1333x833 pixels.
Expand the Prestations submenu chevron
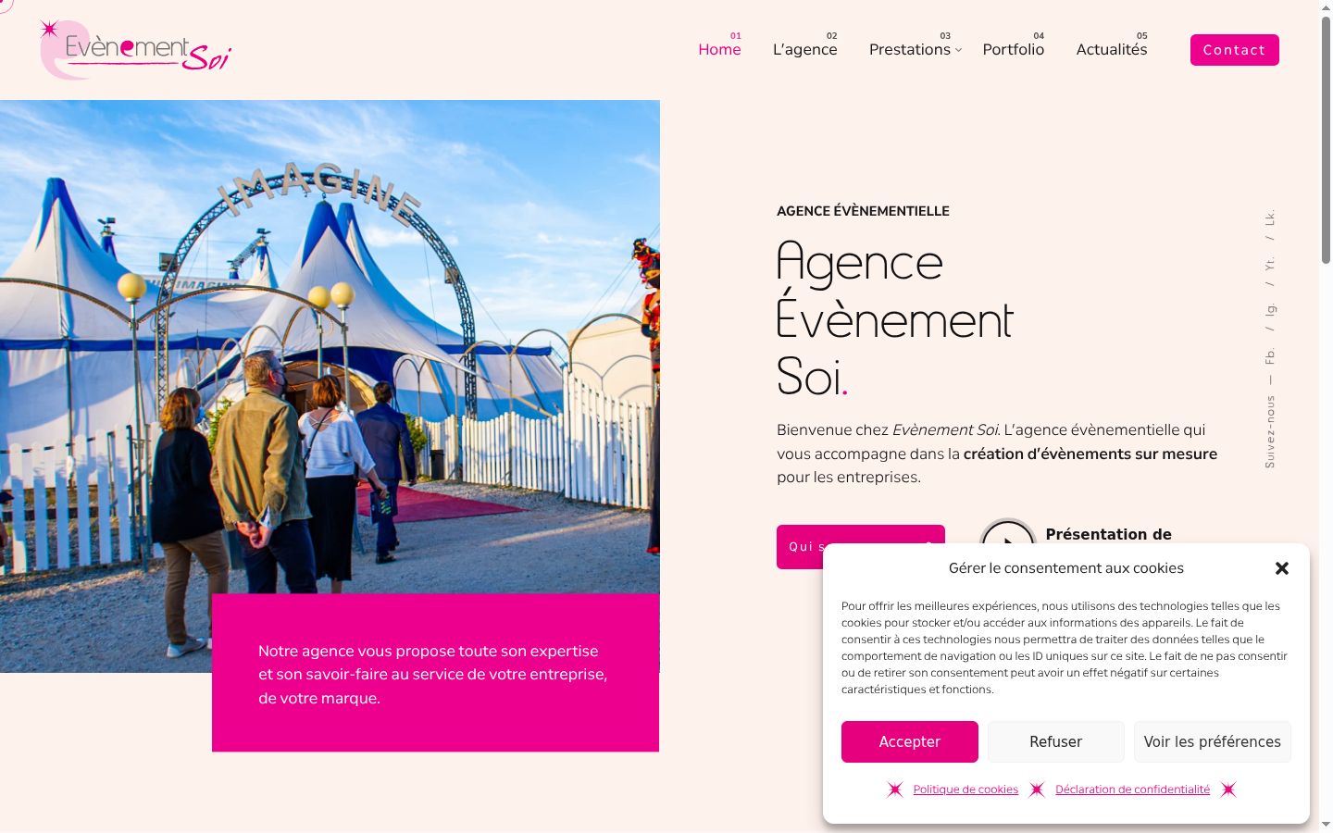coord(958,50)
